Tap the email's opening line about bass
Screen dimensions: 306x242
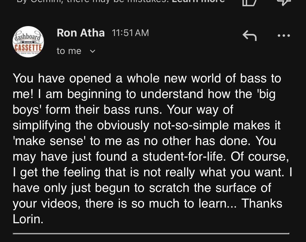[x=146, y=78]
